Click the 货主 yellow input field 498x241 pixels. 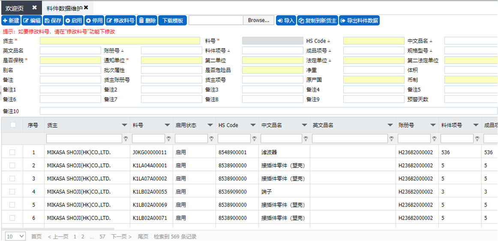(120, 41)
